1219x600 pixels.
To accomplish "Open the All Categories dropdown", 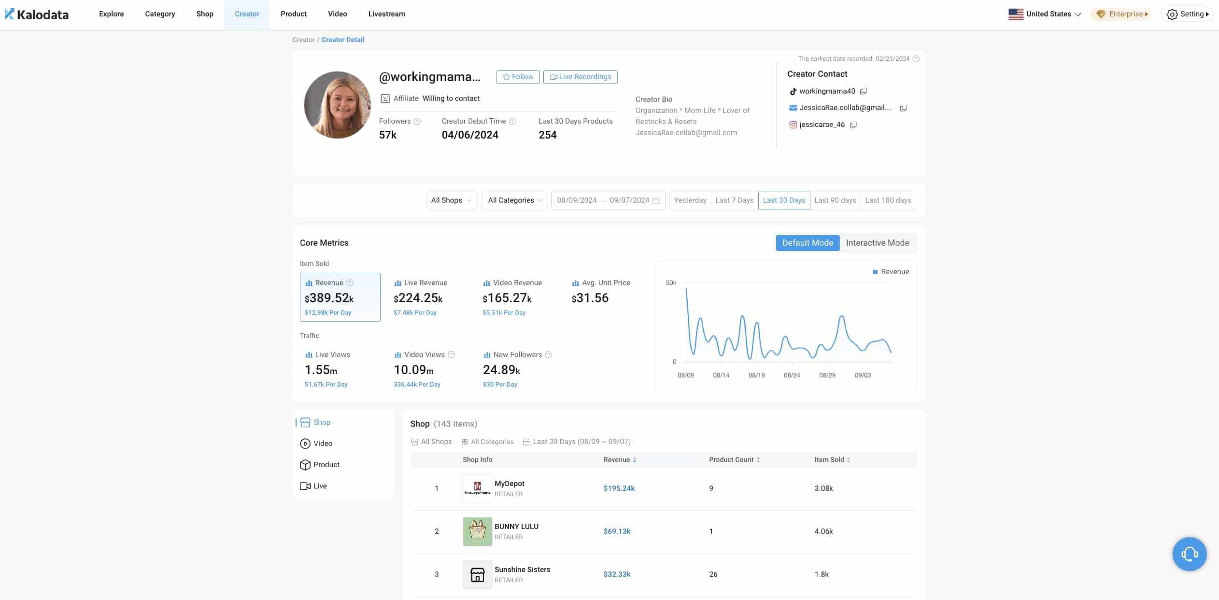I will pyautogui.click(x=514, y=200).
